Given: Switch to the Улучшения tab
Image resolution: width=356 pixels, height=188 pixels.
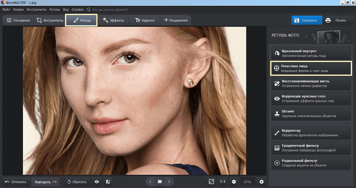Looking at the screenshot, I should (x=18, y=20).
